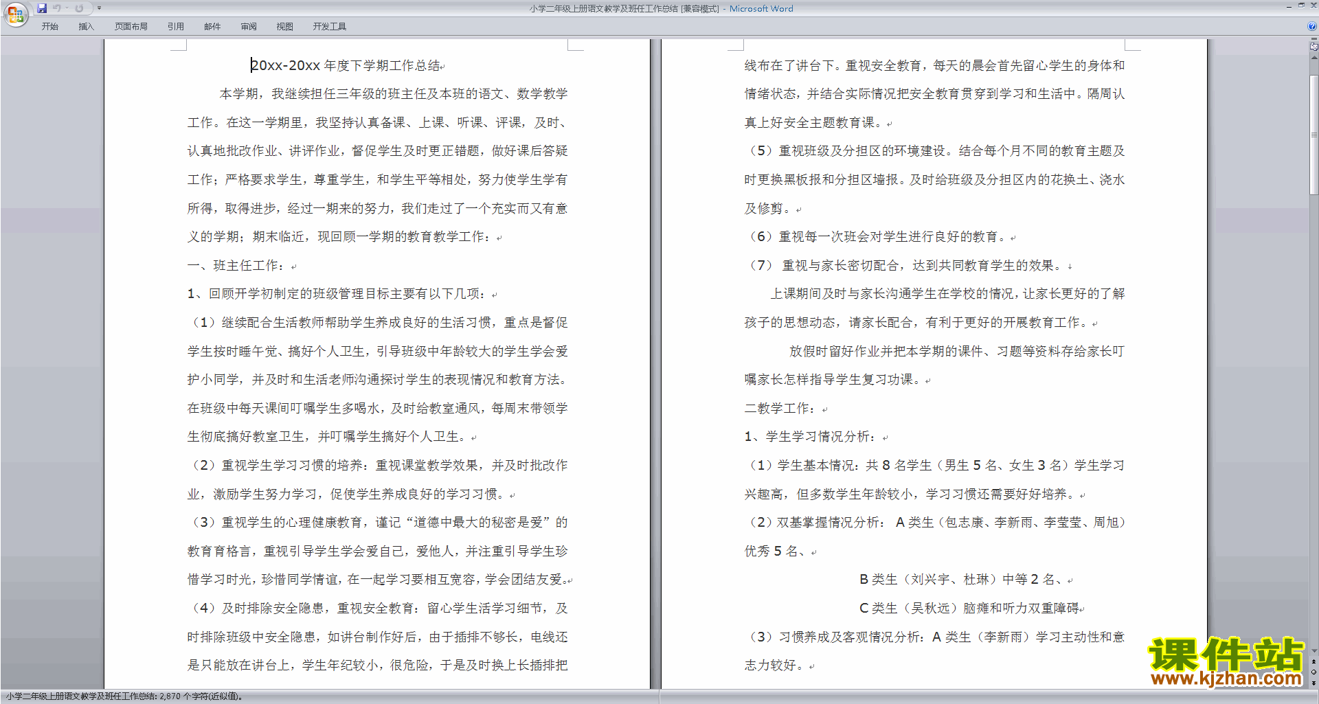
Task: Click the line '1、回顾开学初制定的班级管理目标'
Action: coord(337,294)
